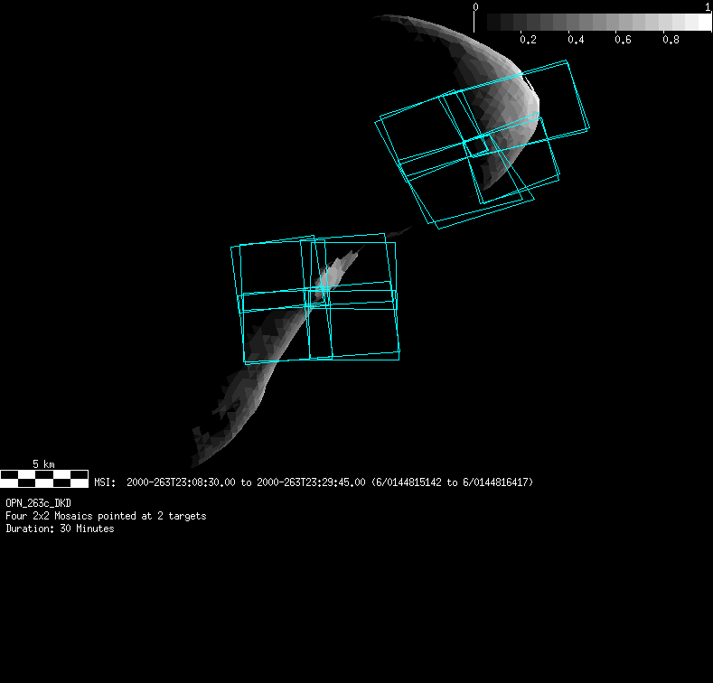
Task: Click the "5 km" scale label
Action: click(x=43, y=464)
